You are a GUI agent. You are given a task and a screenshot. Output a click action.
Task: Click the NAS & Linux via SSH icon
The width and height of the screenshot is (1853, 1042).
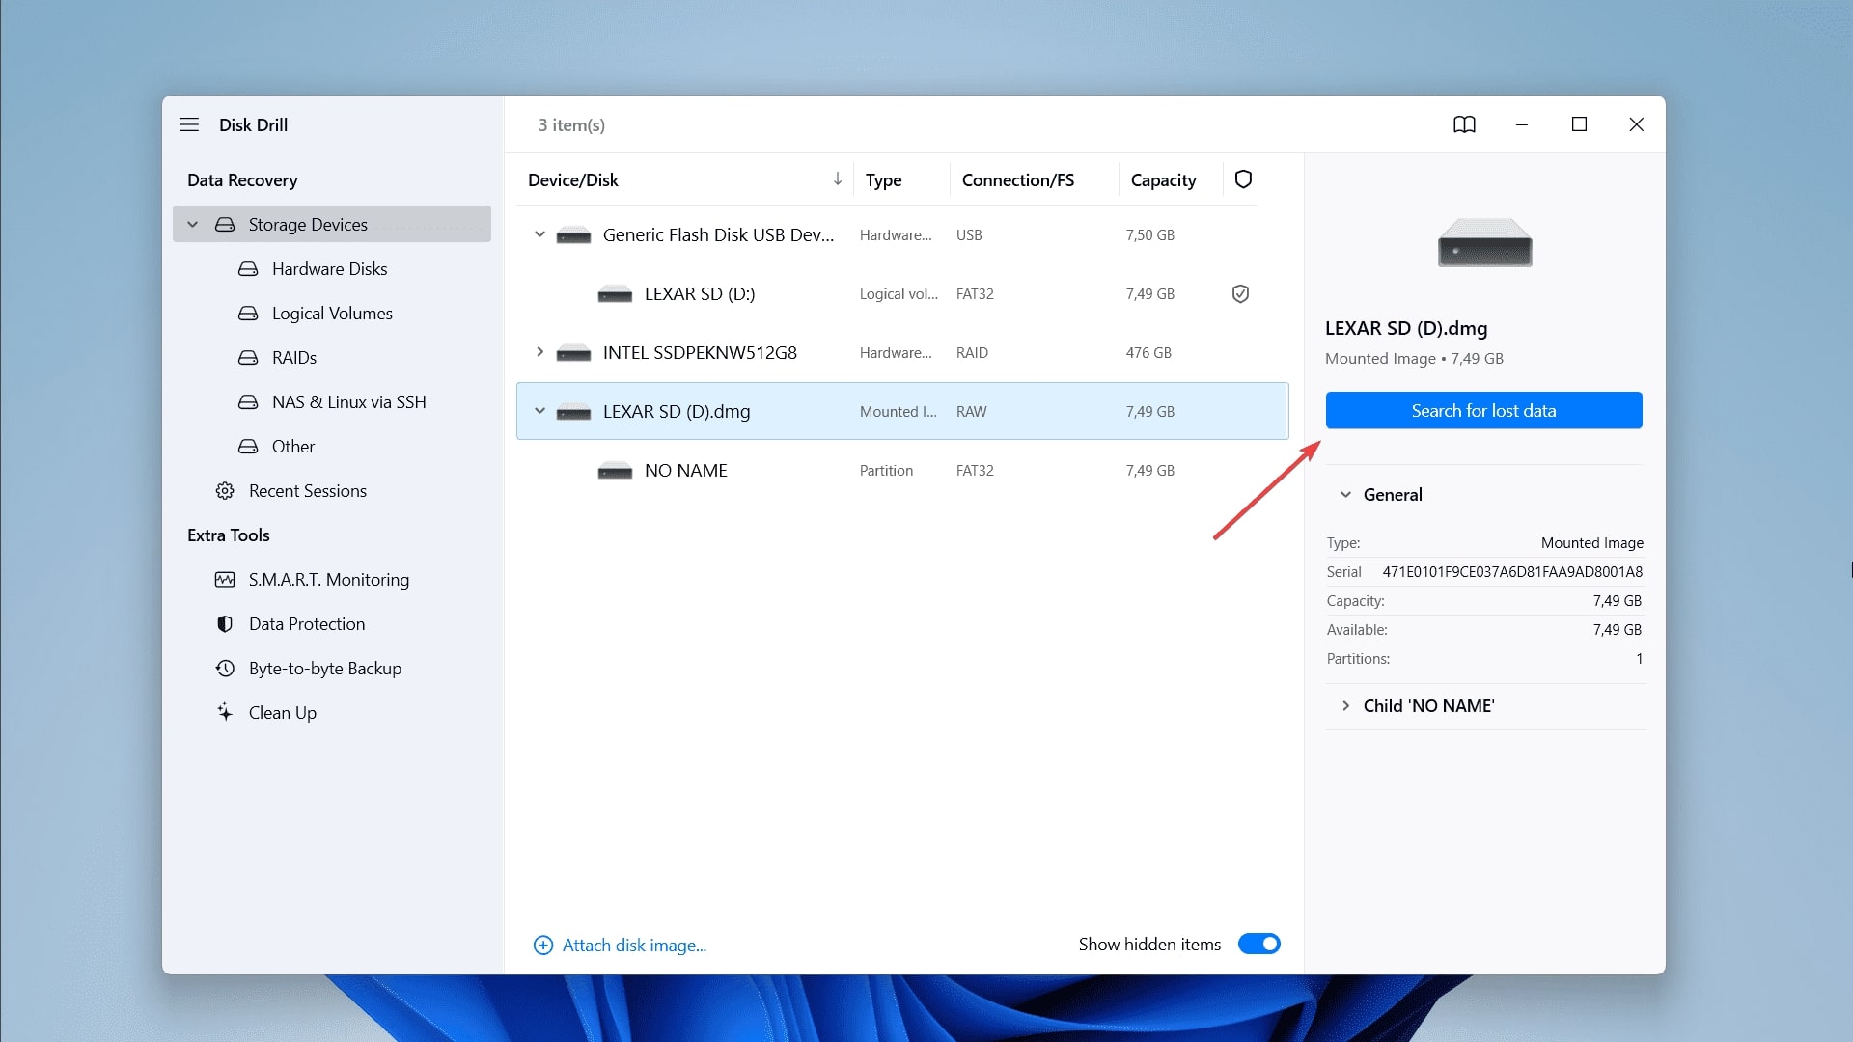point(247,400)
